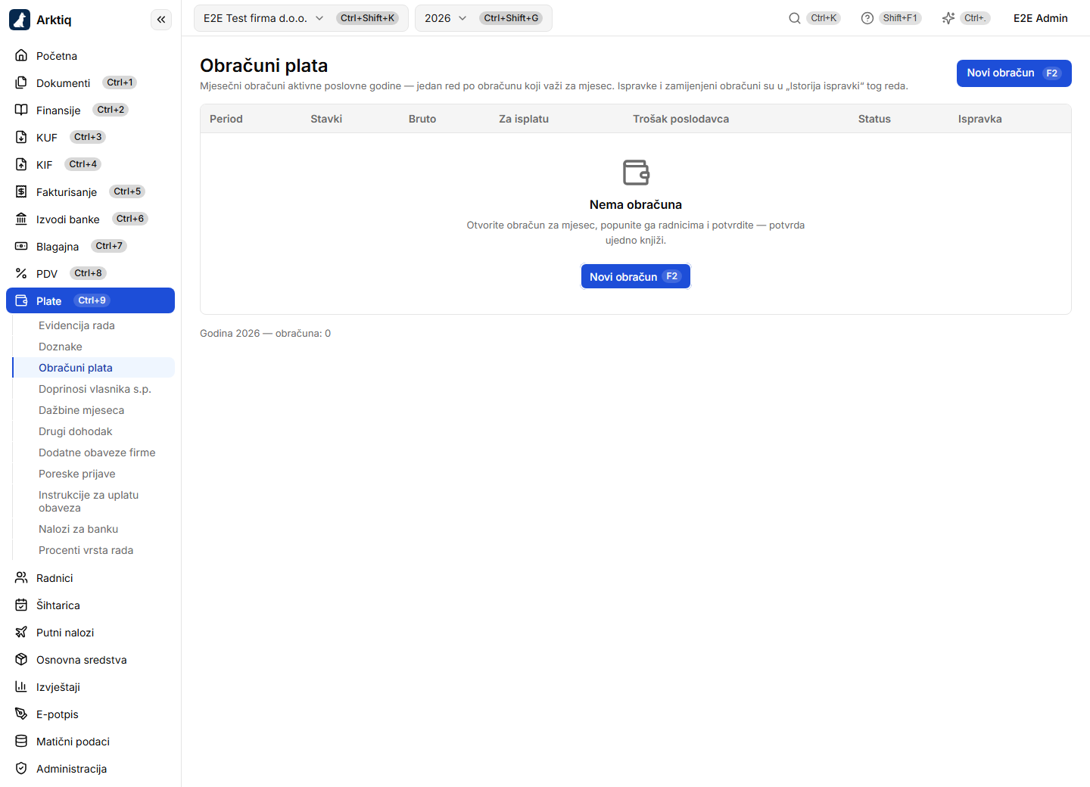Click the Dokumenti icon in sidebar

21,82
